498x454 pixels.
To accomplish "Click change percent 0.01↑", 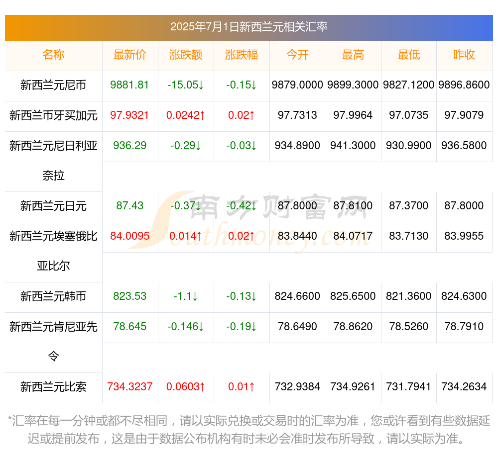I will click(x=242, y=387).
